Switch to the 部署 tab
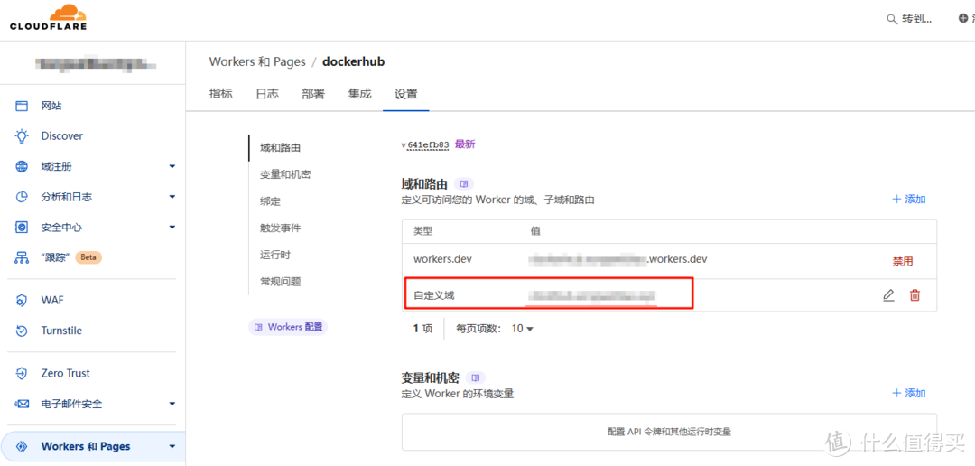The image size is (975, 466). coord(313,94)
